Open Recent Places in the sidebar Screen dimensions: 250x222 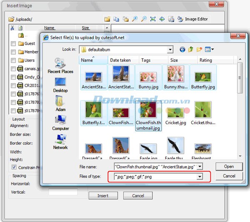coord(60,66)
